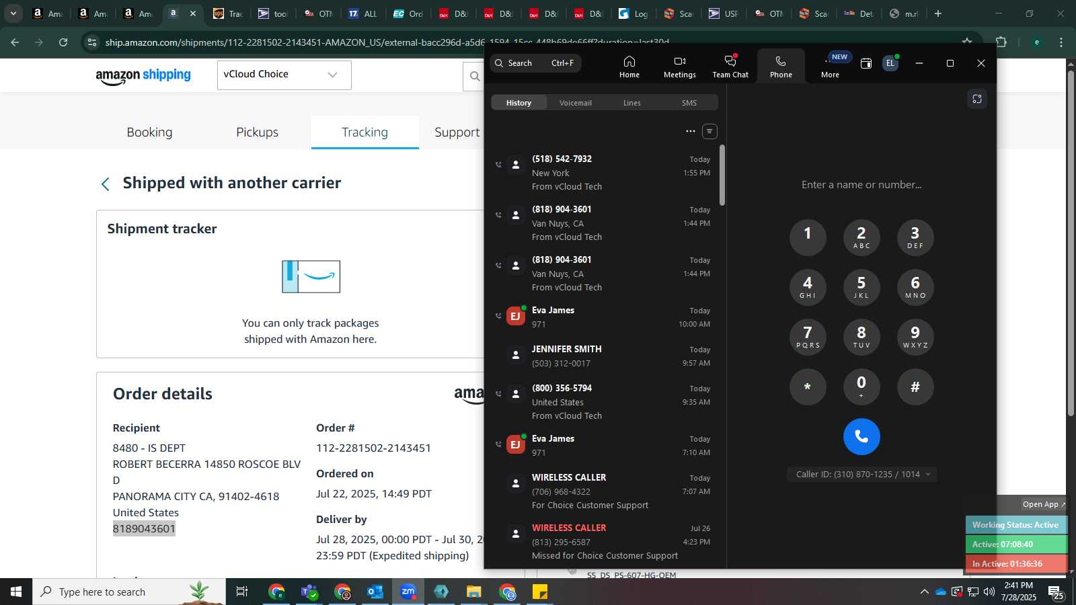Tap the star key on the keypad

pyautogui.click(x=808, y=387)
